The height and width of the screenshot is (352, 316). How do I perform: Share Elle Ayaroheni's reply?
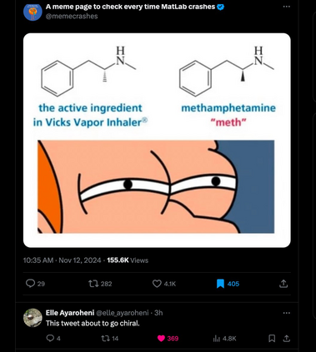[x=287, y=338]
